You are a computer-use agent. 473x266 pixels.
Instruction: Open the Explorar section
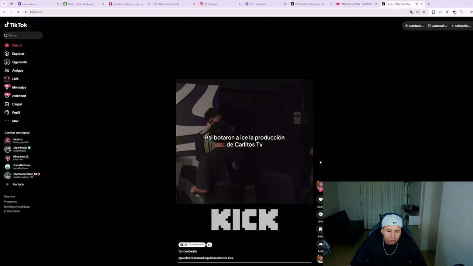point(14,54)
